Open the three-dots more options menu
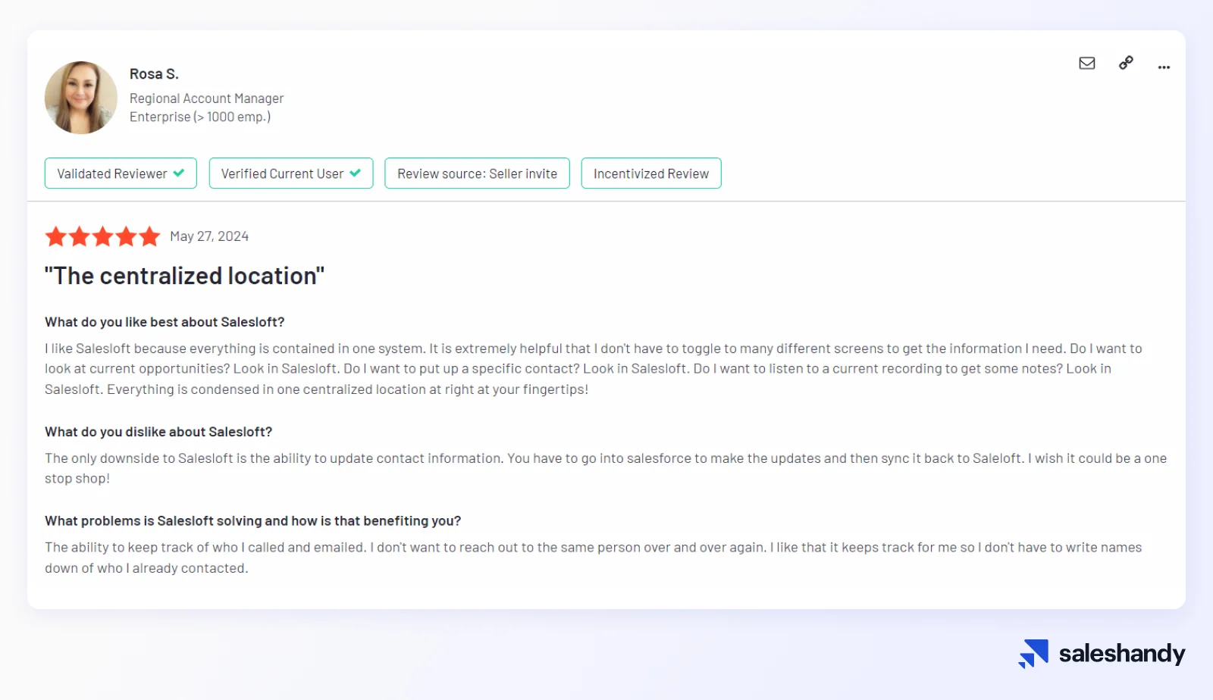The width and height of the screenshot is (1213, 700). [1164, 67]
